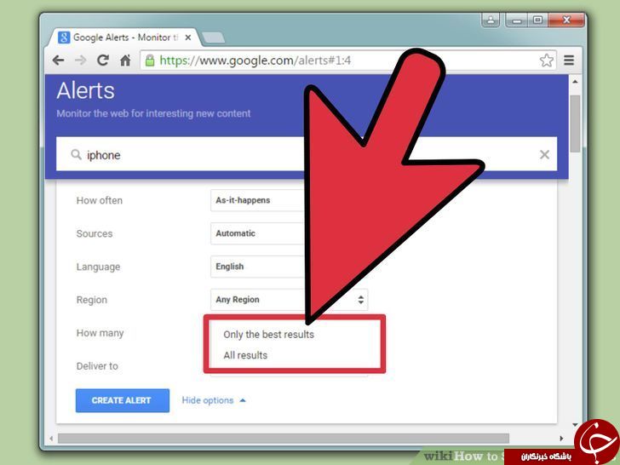Open the browser home page icon
Image resolution: width=620 pixels, height=465 pixels.
pos(125,60)
